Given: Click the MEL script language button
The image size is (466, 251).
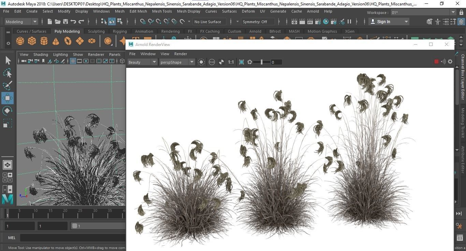Looking at the screenshot, I should point(12,238).
